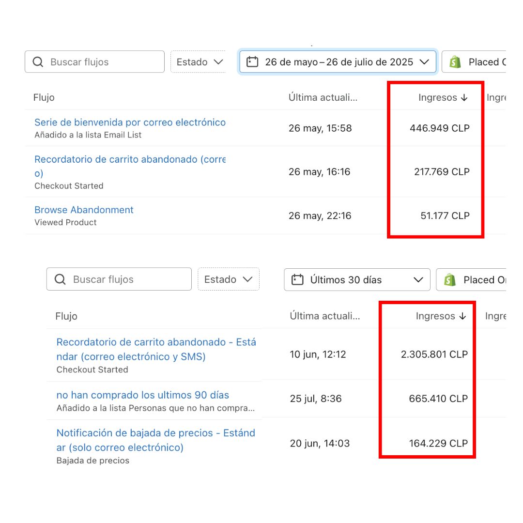Open the Serie de bienvenida por correo electrónico flow

pyautogui.click(x=130, y=123)
